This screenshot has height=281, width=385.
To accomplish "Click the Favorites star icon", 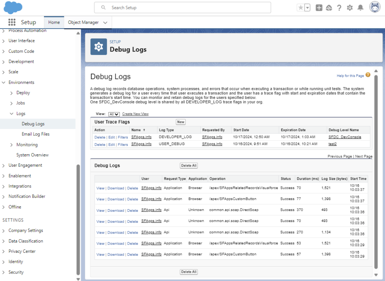I will click(301, 8).
